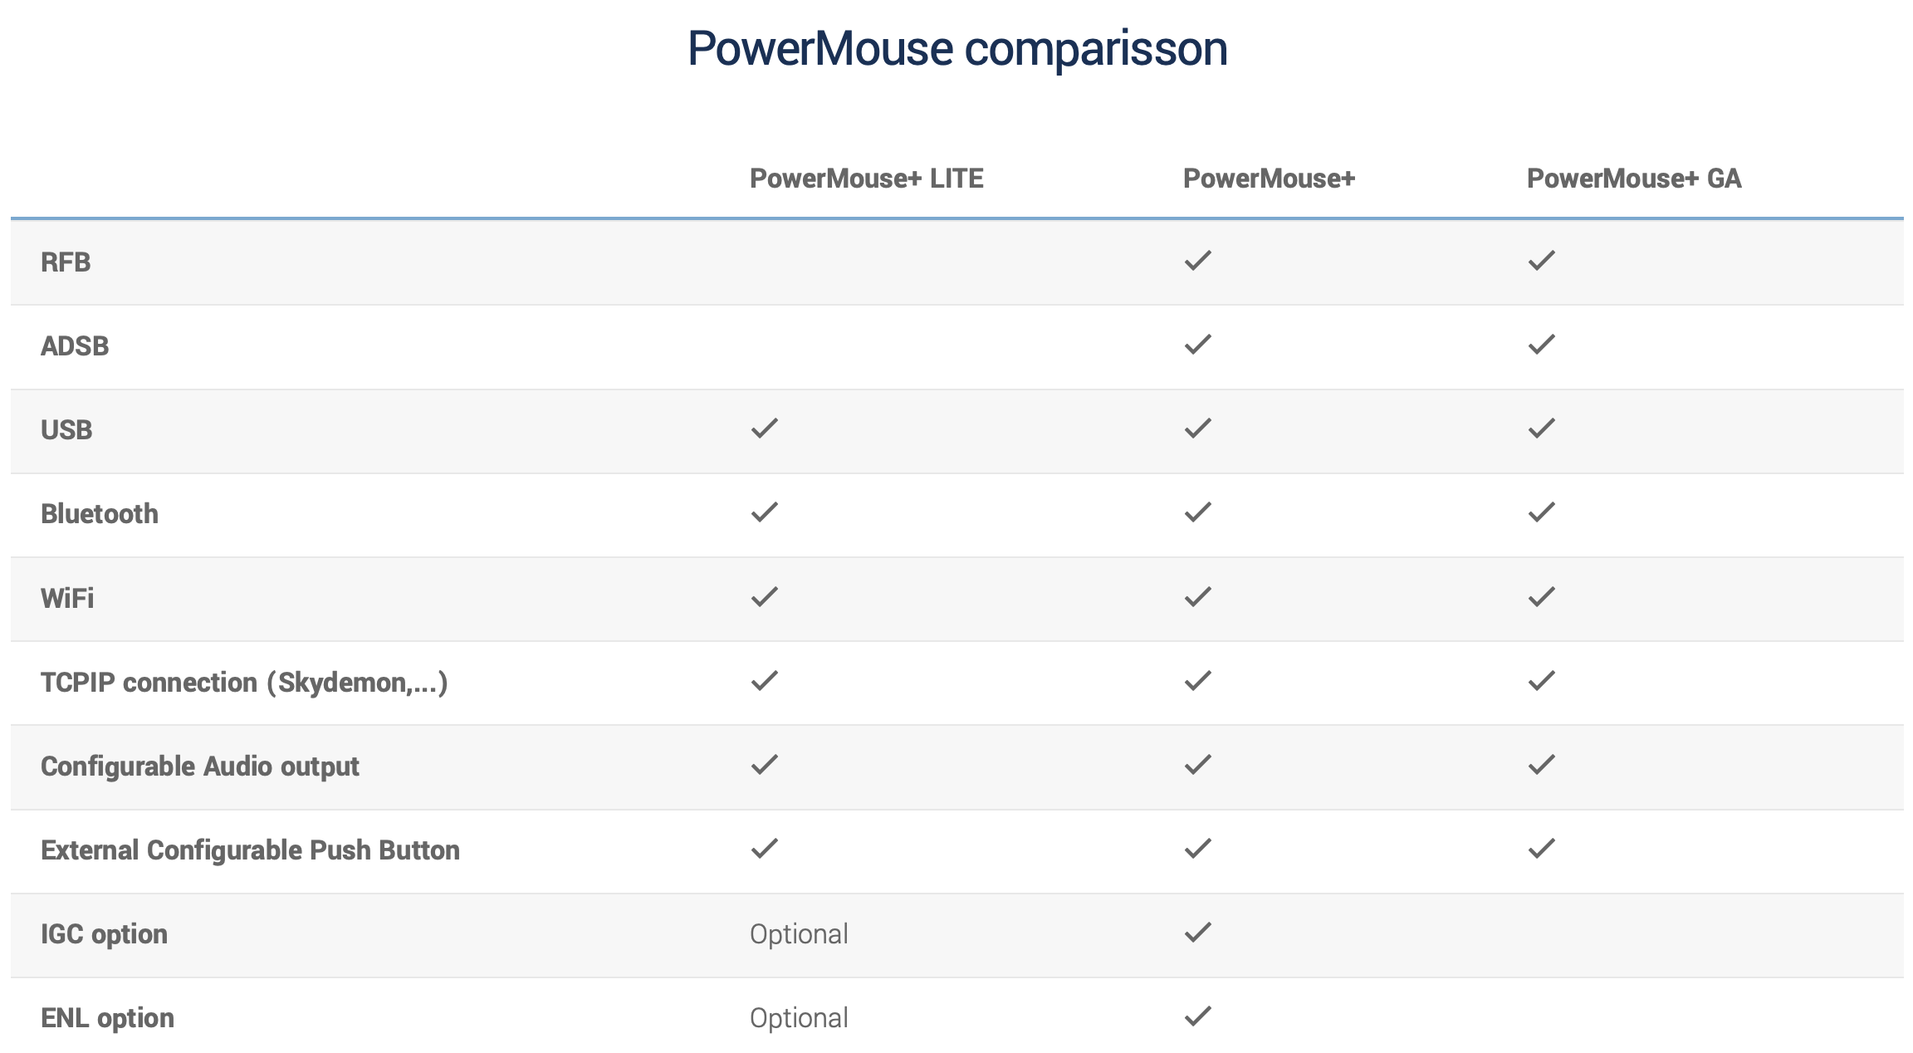Click the External Configurable Push Button label
The image size is (1913, 1053).
[x=250, y=850]
